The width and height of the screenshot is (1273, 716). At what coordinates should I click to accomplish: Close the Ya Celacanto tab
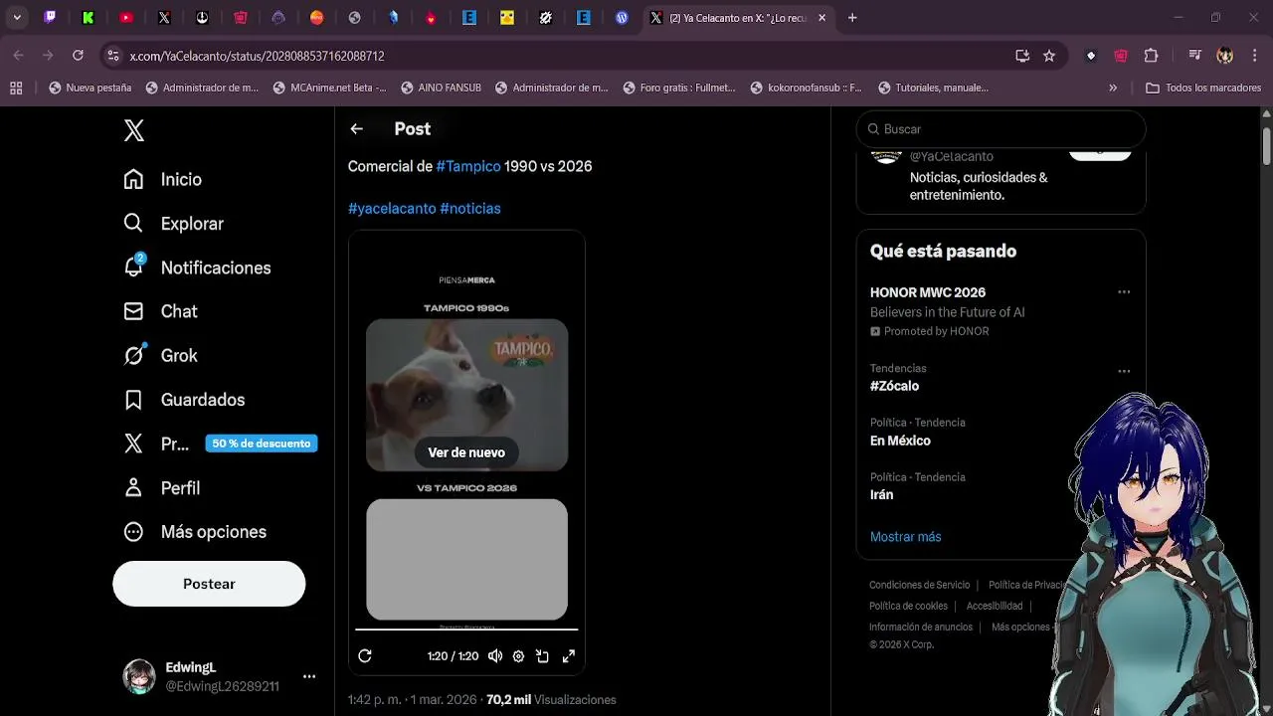pos(821,17)
